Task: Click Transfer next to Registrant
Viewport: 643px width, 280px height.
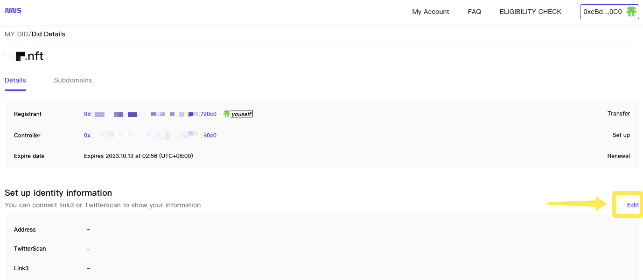Action: 618,114
